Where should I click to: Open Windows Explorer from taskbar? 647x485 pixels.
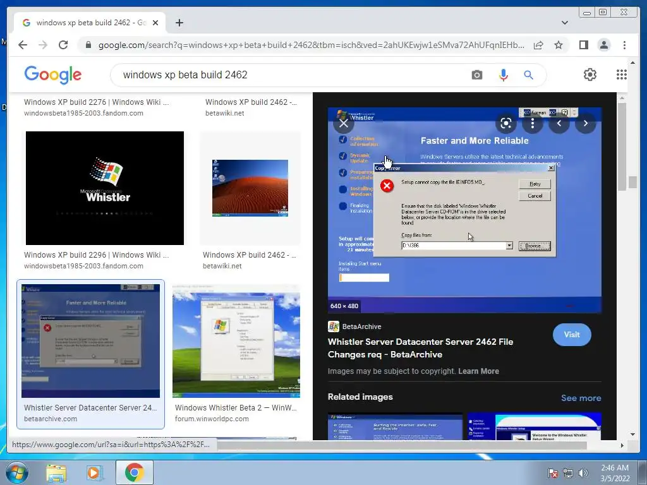(x=56, y=472)
